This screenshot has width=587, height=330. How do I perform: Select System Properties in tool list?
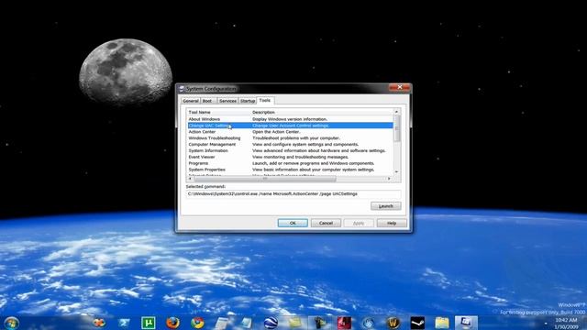[290, 170]
